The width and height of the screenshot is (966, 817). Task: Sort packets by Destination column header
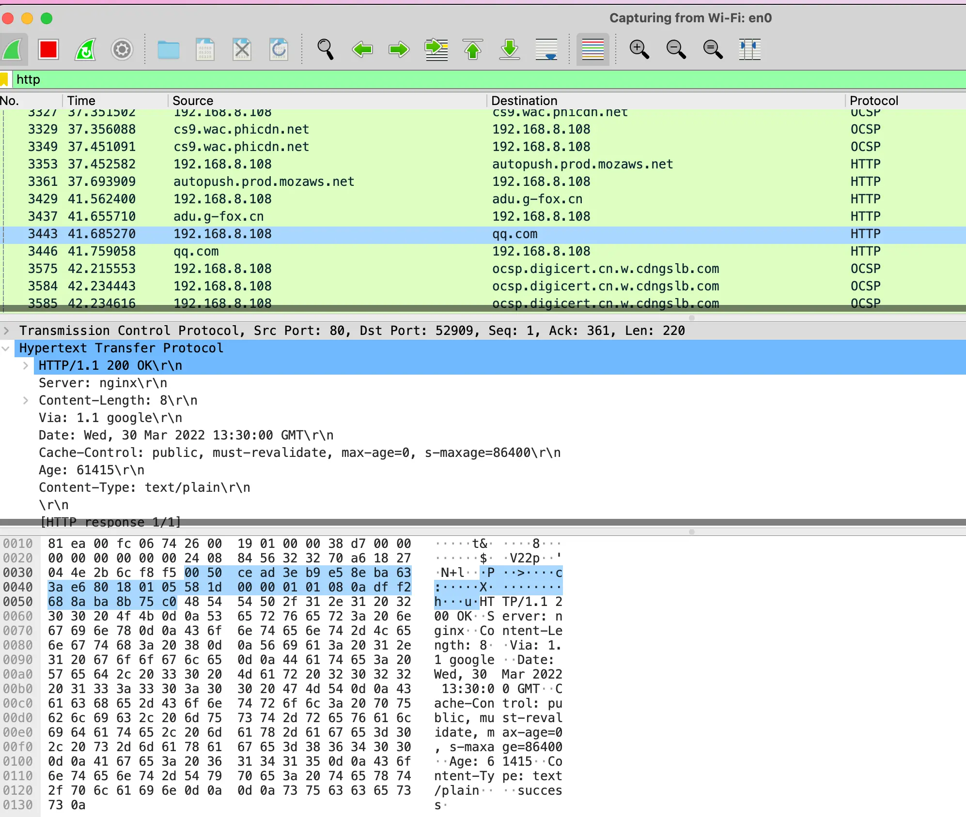click(524, 101)
